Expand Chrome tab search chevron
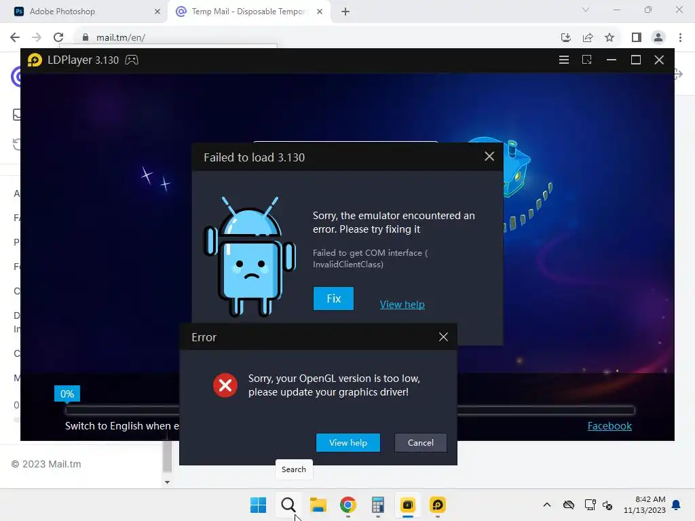This screenshot has height=521, width=695. pos(586,9)
